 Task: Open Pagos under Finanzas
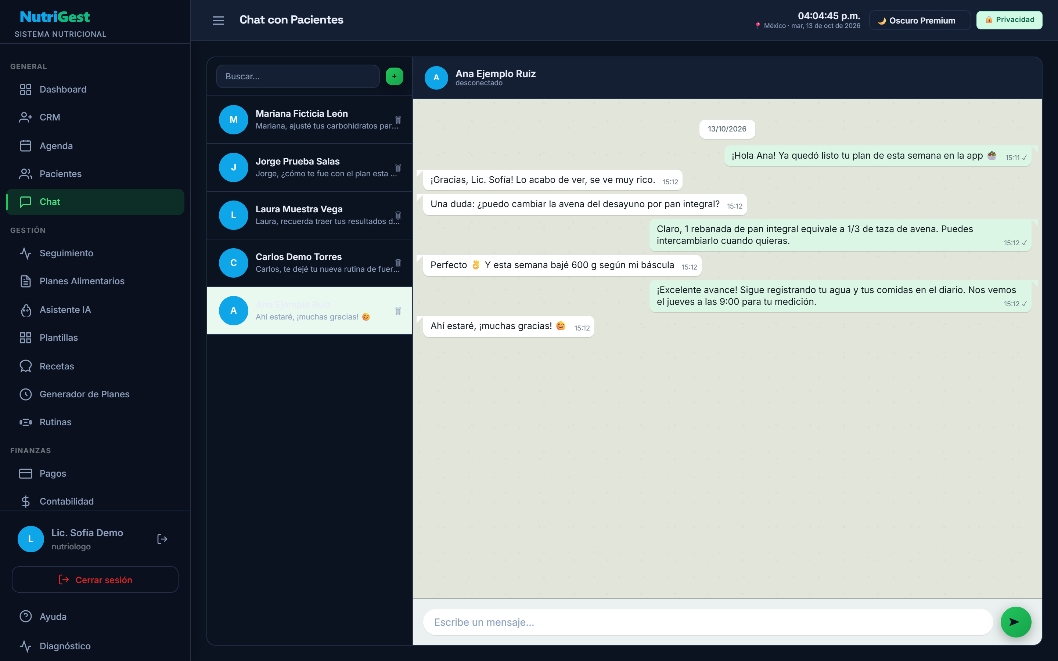(95, 473)
